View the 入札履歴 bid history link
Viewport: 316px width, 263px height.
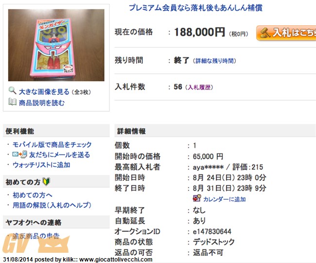(x=199, y=88)
